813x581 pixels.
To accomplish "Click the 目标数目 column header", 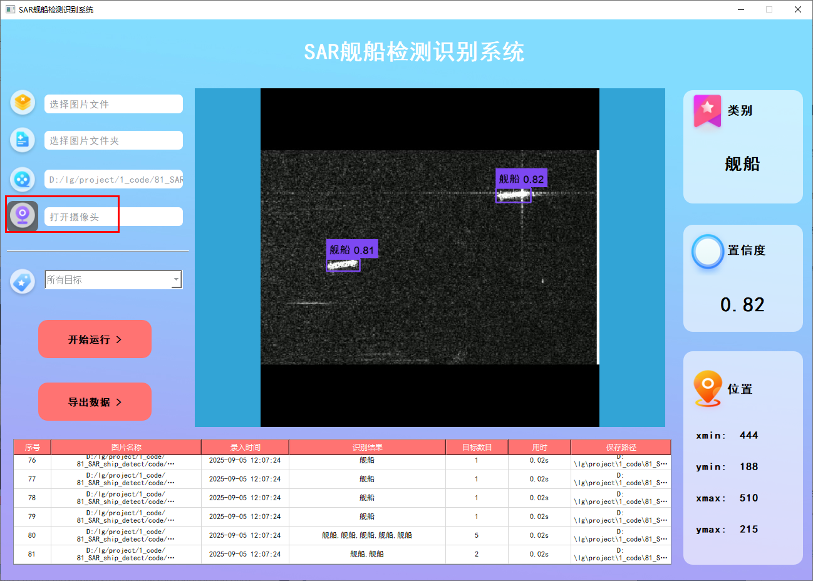I will [477, 447].
